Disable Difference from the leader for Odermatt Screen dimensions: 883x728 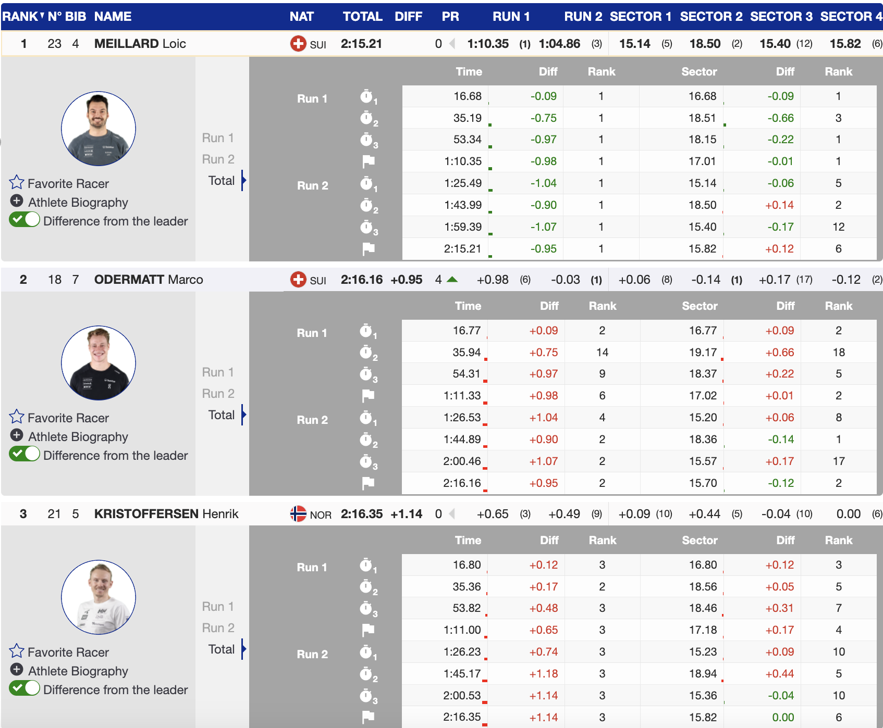pyautogui.click(x=24, y=455)
